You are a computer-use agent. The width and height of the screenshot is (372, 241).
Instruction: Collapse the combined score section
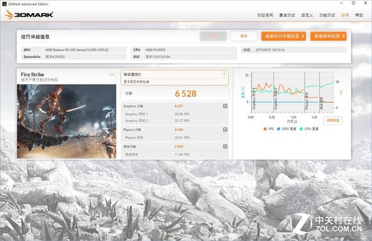tap(225, 147)
